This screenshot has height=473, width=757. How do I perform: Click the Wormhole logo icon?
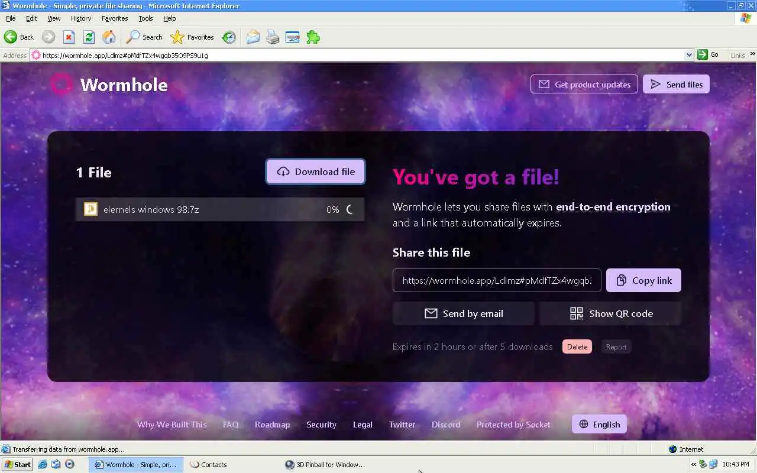click(61, 85)
